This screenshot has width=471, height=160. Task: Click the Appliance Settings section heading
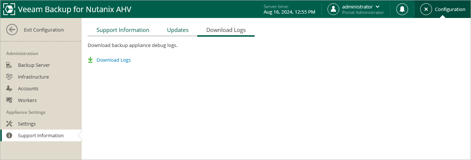[26, 112]
